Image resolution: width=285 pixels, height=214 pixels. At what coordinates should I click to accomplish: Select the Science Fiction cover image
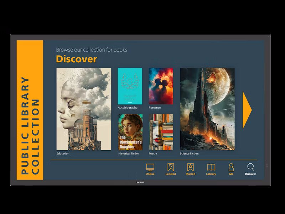click(x=207, y=109)
